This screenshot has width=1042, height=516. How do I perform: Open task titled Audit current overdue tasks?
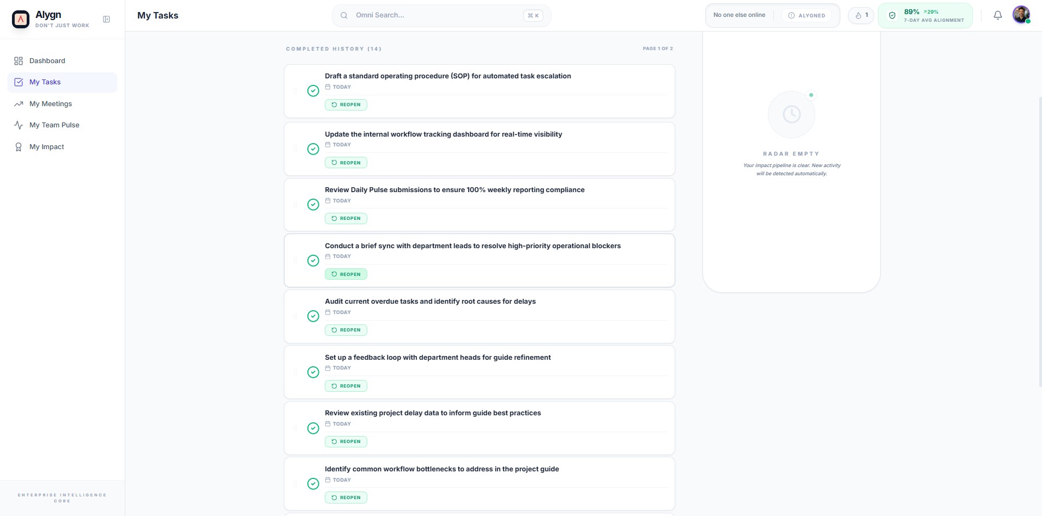[430, 302]
